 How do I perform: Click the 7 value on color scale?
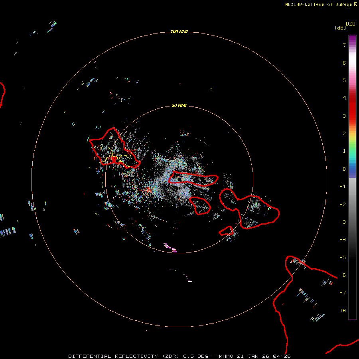(x=344, y=45)
